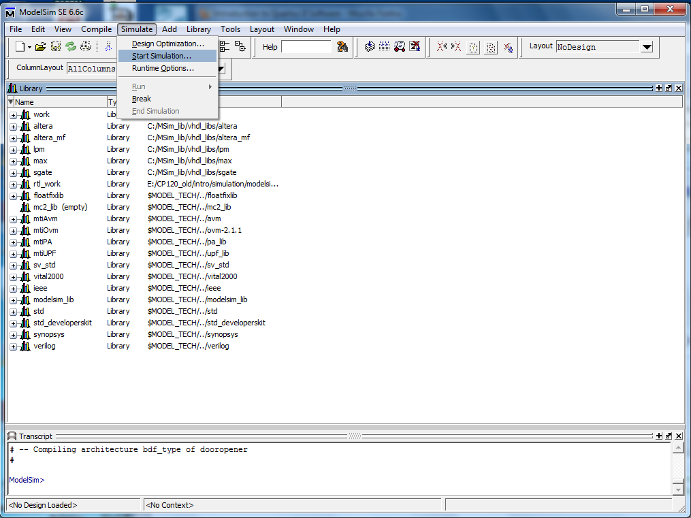Click the Print toolbar icon

point(86,47)
